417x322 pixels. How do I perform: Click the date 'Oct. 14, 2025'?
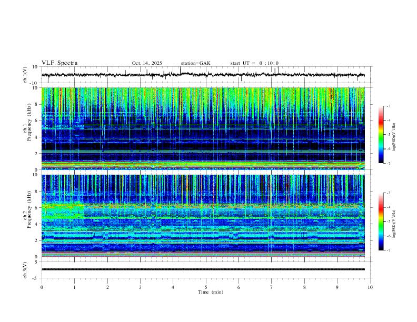147,63
